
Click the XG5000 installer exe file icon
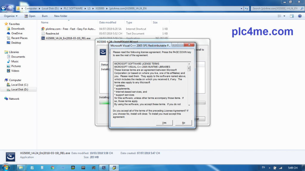(x=43, y=38)
